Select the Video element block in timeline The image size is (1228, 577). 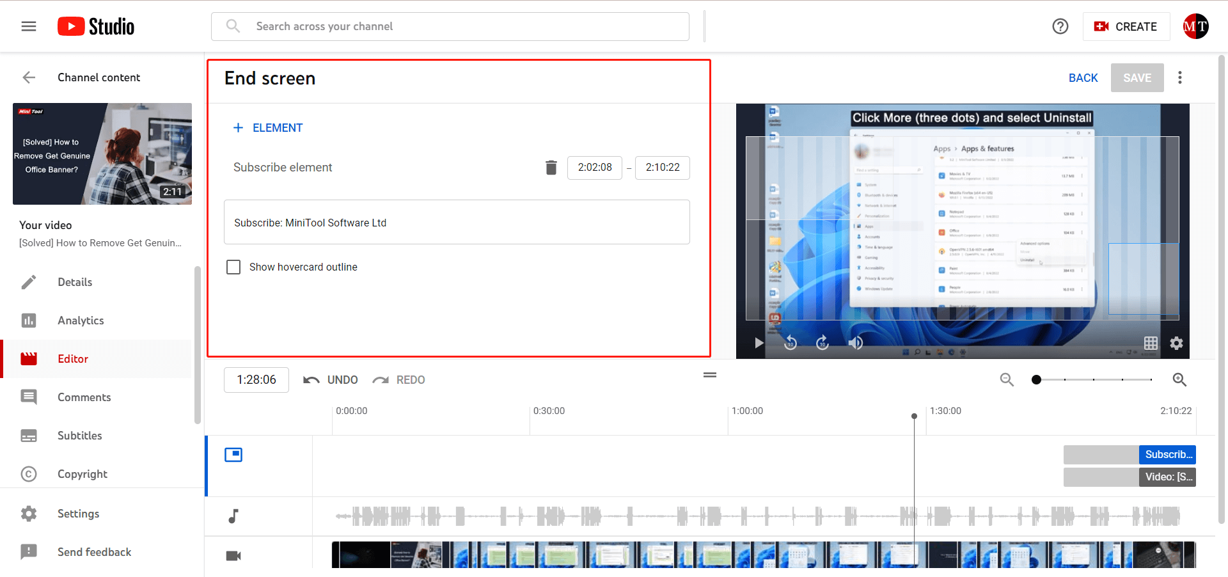pyautogui.click(x=1167, y=477)
